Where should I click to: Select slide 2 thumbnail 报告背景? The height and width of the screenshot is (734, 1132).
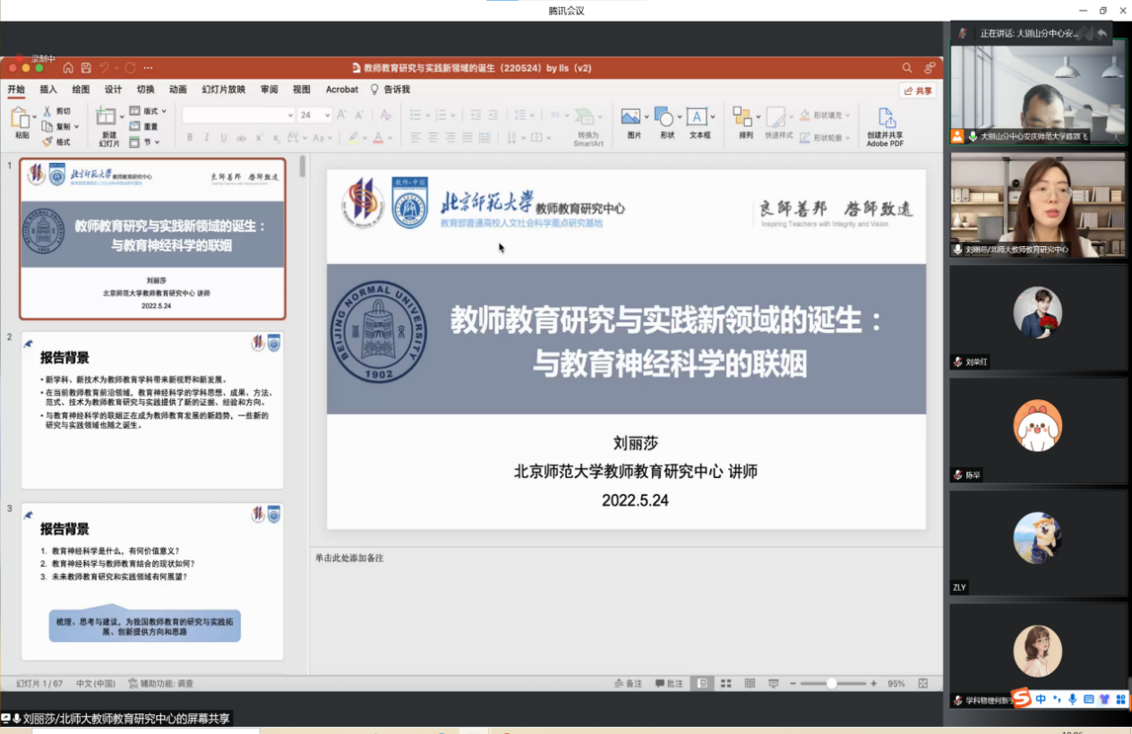pyautogui.click(x=152, y=410)
